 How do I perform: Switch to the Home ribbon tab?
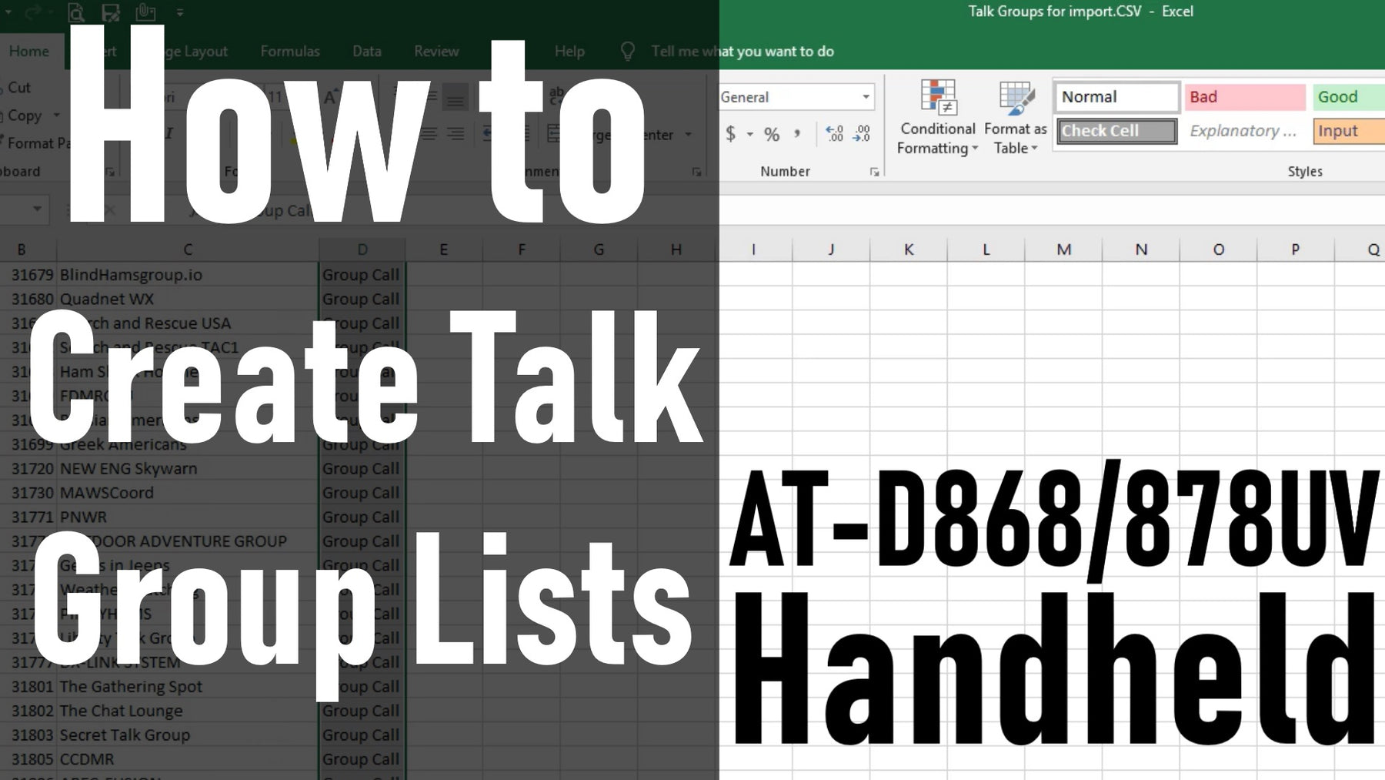29,52
